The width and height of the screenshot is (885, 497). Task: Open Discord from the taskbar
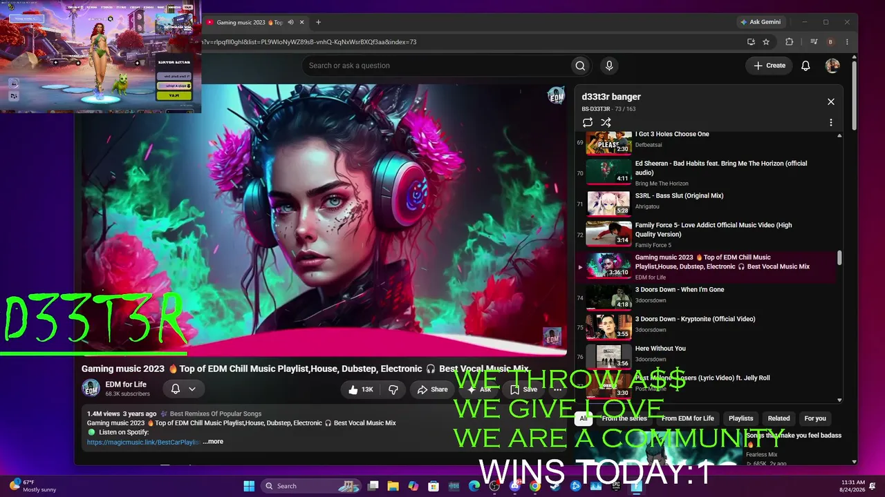pyautogui.click(x=514, y=486)
